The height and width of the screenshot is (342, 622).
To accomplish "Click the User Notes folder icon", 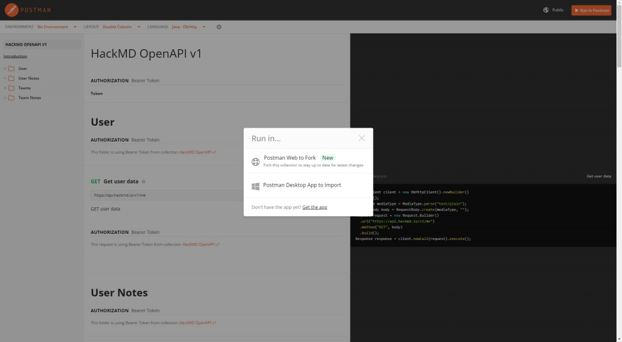I will (12, 78).
